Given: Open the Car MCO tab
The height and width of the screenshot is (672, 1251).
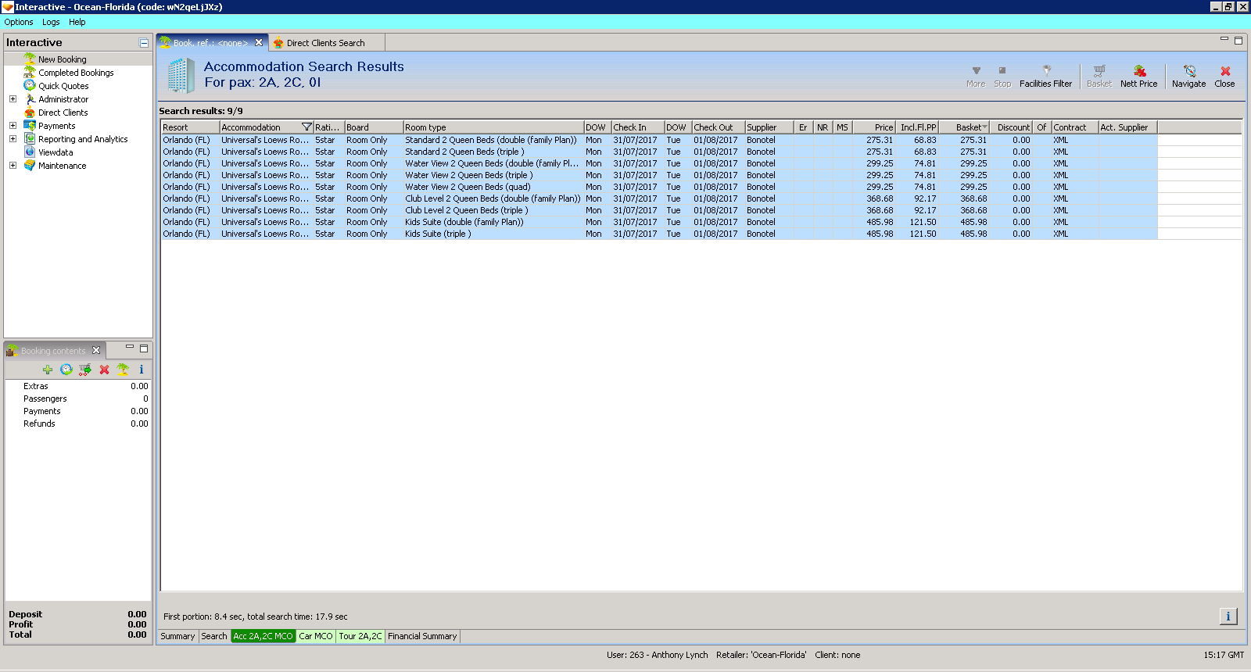Looking at the screenshot, I should pos(316,636).
